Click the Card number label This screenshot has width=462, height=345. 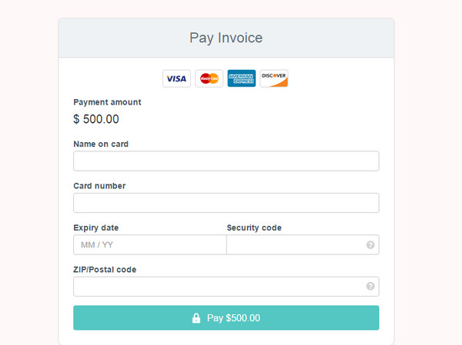[x=99, y=186]
